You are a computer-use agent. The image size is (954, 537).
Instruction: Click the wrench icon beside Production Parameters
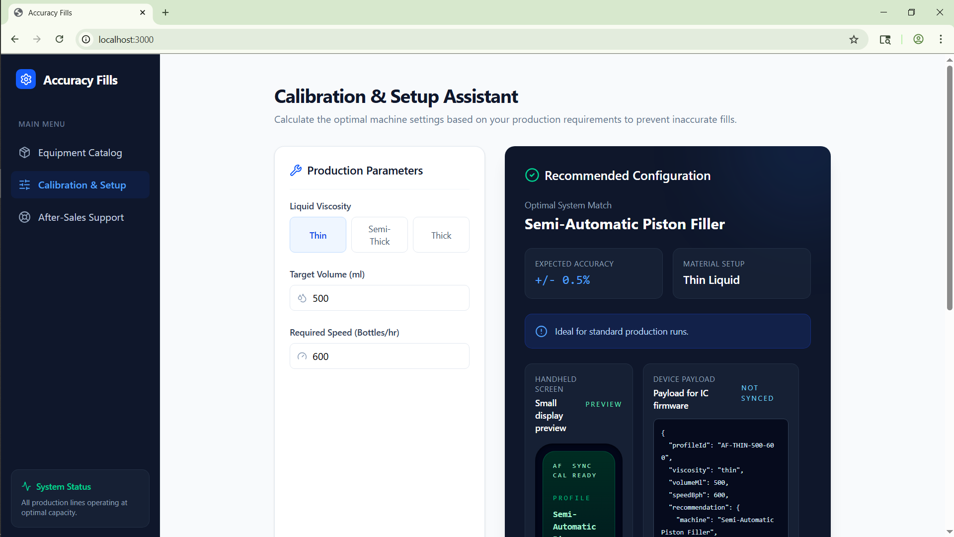point(296,171)
